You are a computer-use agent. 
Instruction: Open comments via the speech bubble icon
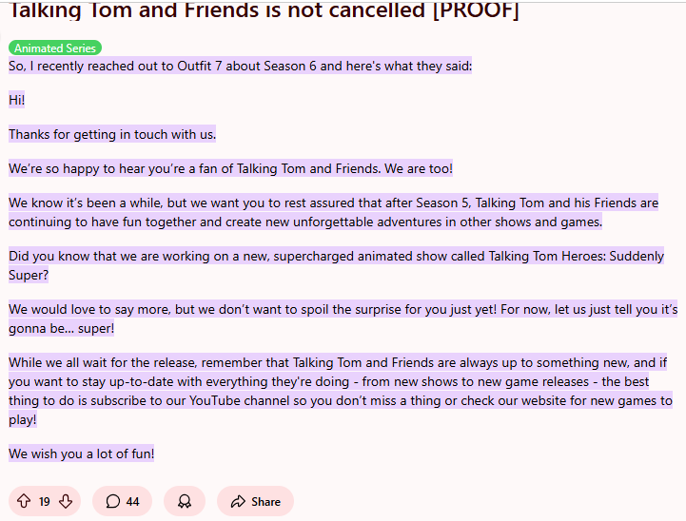(x=113, y=501)
